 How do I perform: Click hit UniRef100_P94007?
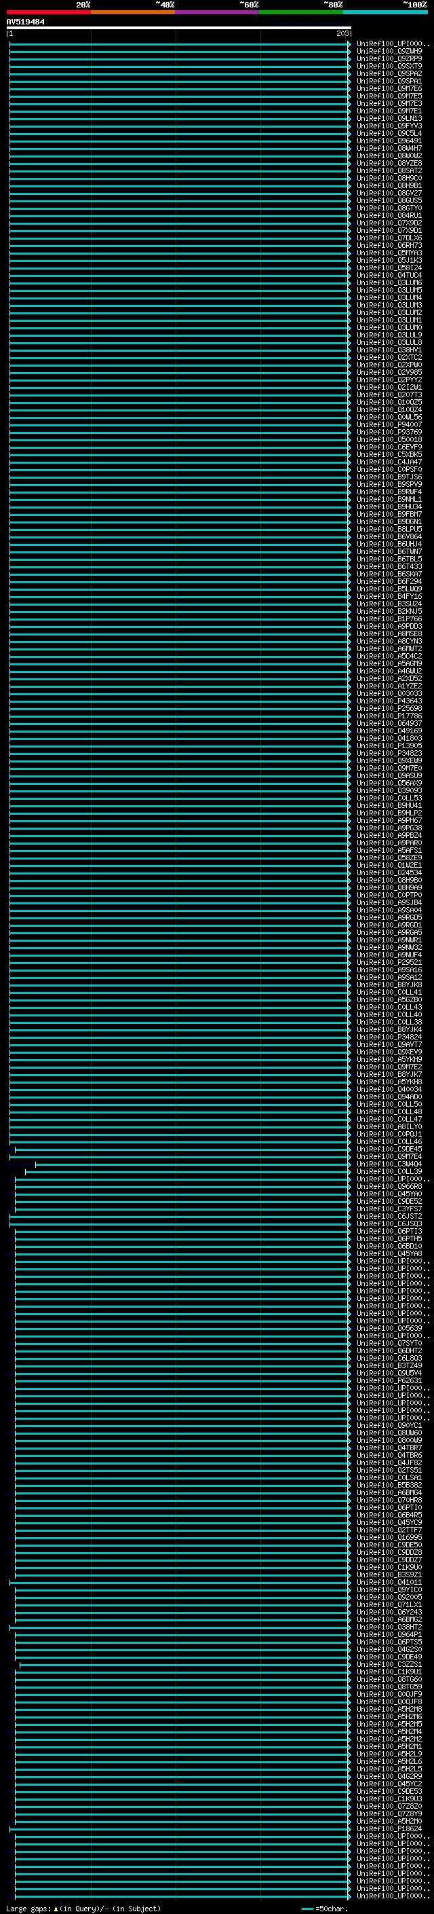point(389,425)
